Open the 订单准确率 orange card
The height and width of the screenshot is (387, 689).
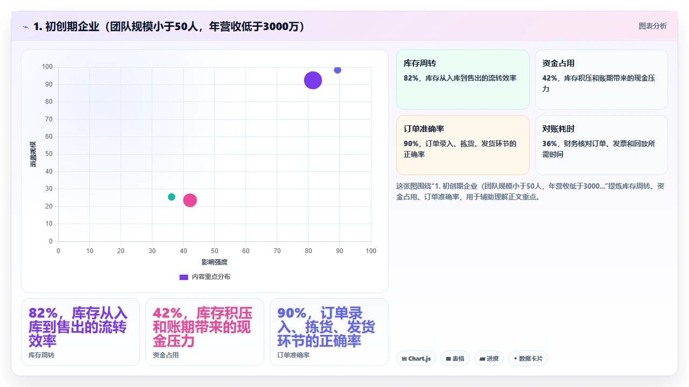[463, 145]
